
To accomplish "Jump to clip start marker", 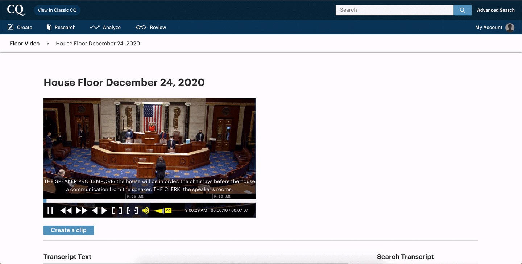I will pos(129,210).
